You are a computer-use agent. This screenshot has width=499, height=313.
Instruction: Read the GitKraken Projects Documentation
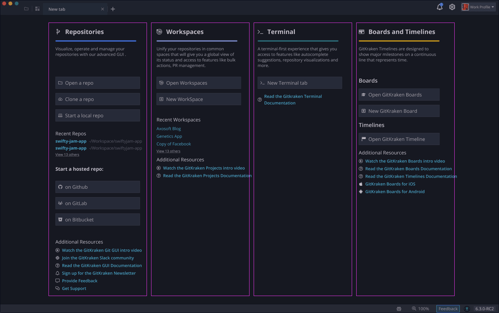207,176
